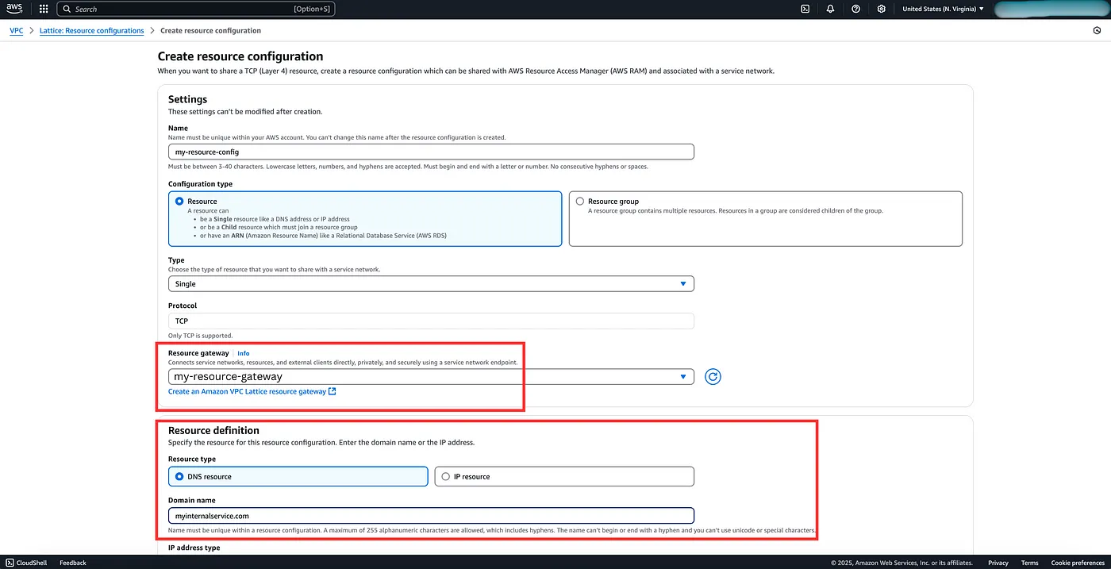
Task: Open the help question mark icon
Action: click(x=855, y=9)
